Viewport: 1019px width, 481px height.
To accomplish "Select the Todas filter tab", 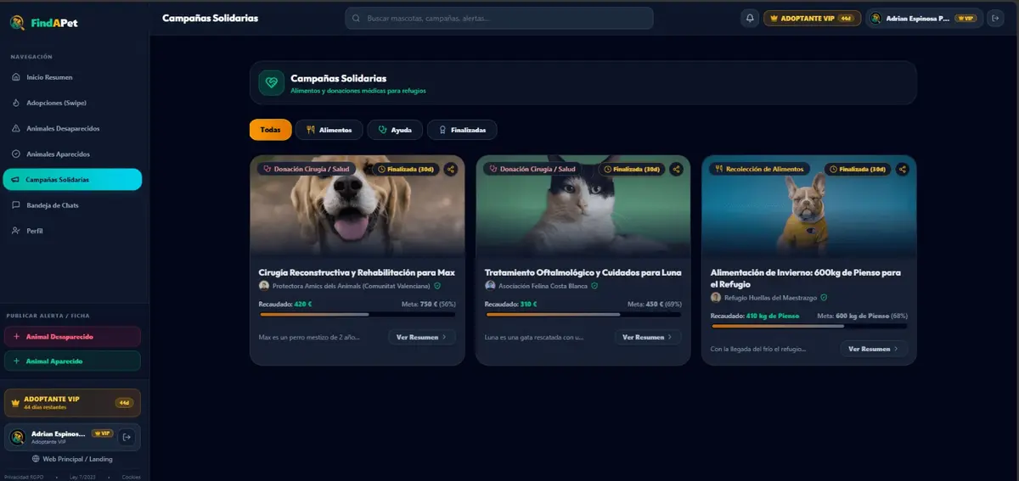I will click(270, 130).
